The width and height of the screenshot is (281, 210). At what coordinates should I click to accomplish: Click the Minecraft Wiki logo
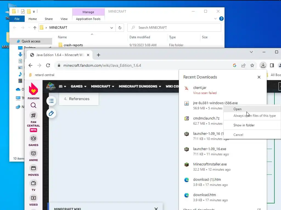tap(51, 86)
